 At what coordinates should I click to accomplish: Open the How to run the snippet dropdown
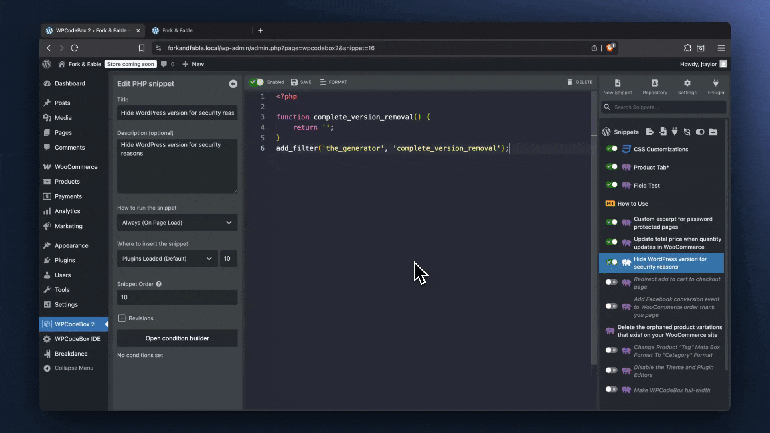pos(177,223)
